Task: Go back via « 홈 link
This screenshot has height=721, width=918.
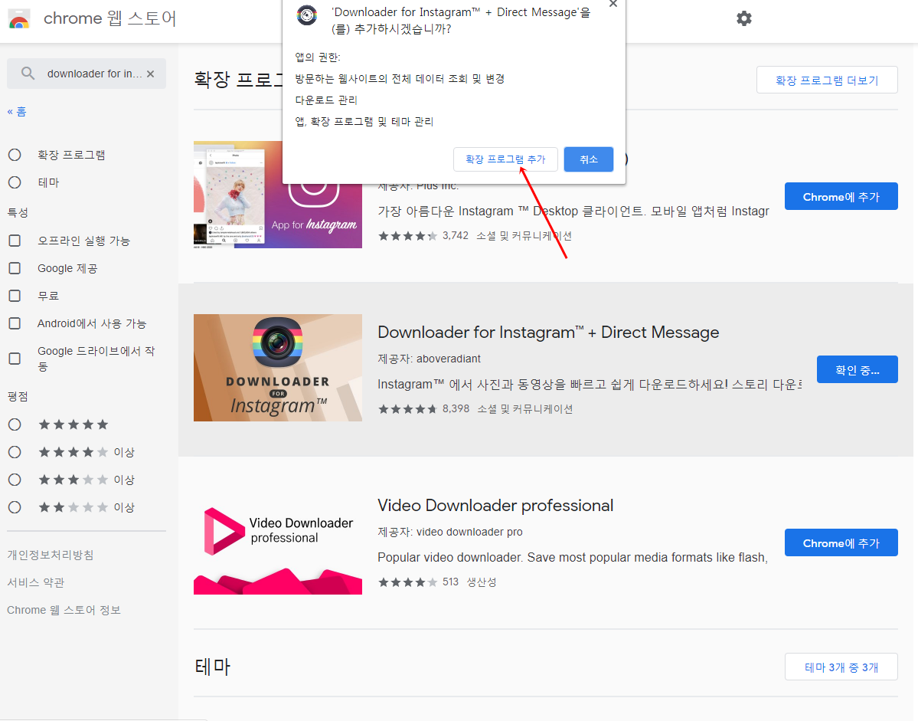Action: tap(17, 112)
